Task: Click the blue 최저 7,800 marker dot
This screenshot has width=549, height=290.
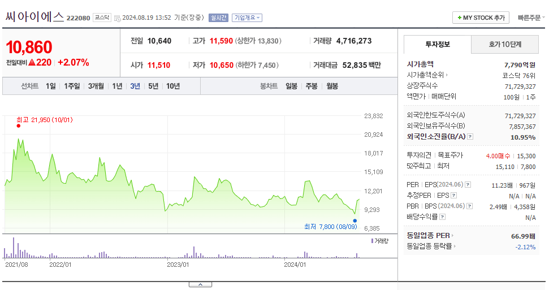Action: pyautogui.click(x=355, y=220)
